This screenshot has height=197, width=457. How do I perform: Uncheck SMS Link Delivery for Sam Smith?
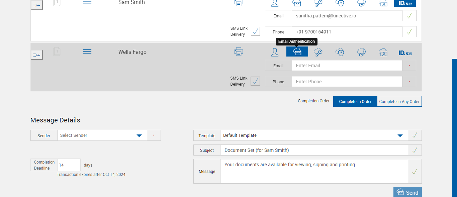255,31
